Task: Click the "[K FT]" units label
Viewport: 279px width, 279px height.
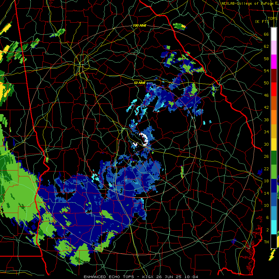Action: tap(262, 21)
